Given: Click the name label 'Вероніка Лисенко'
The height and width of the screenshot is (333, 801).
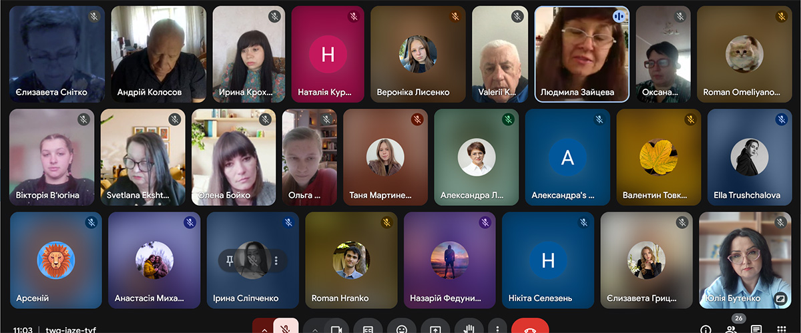Looking at the screenshot, I should point(413,93).
